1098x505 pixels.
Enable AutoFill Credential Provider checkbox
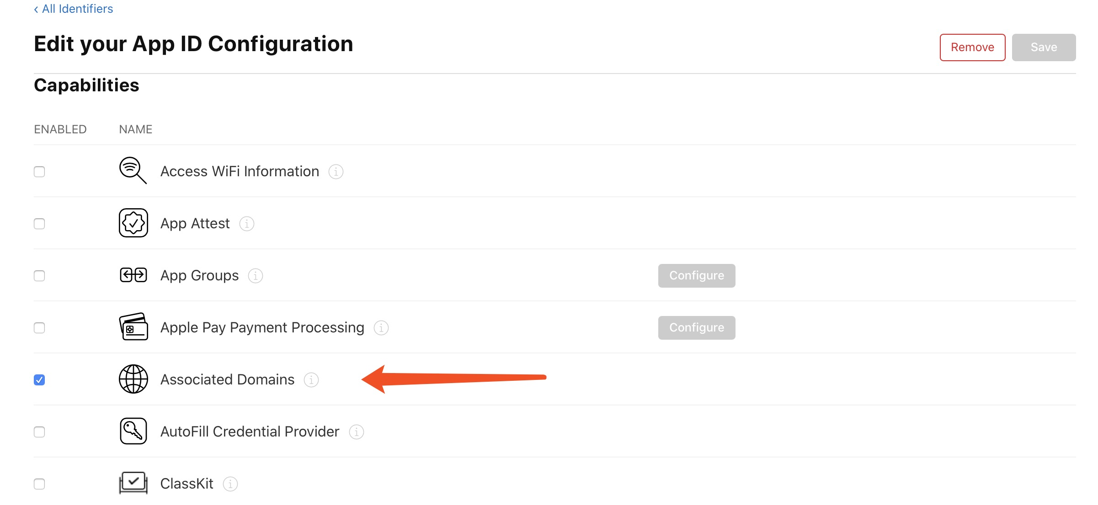39,432
